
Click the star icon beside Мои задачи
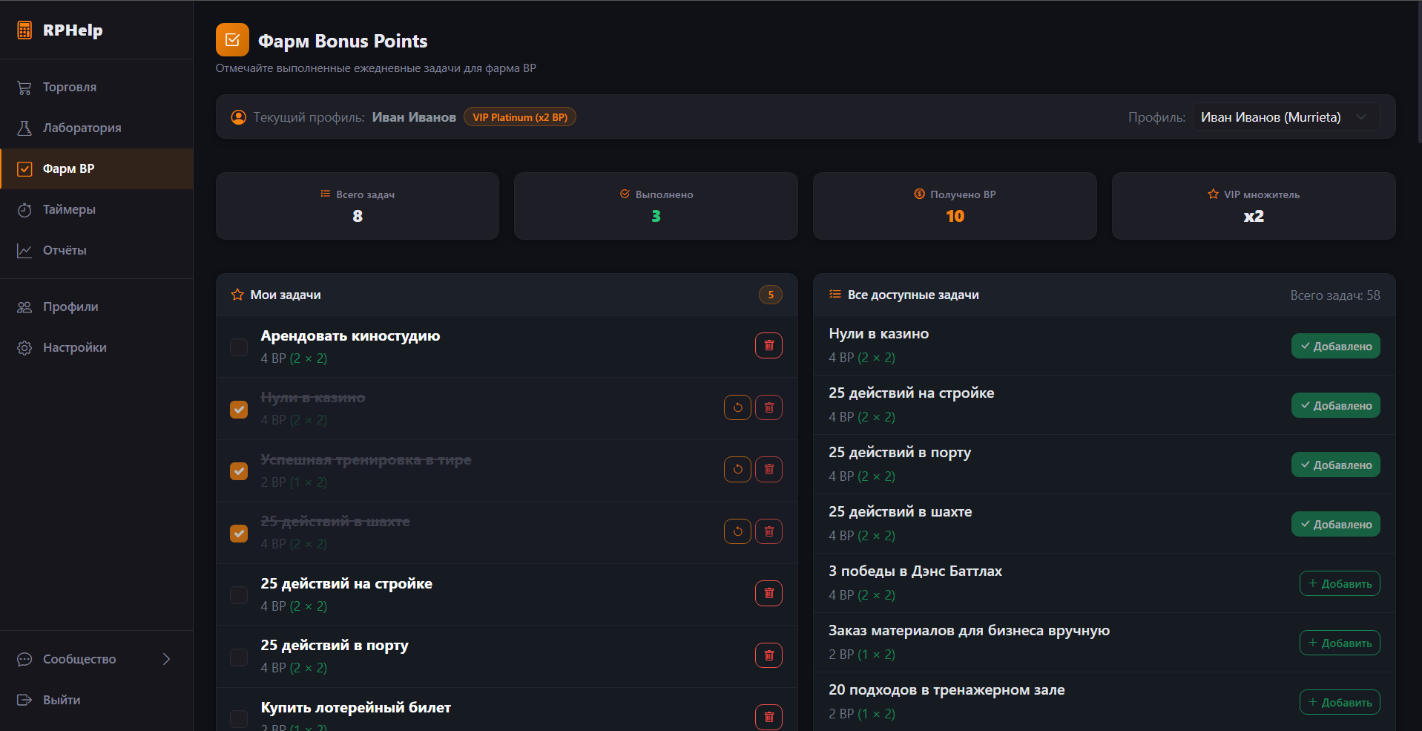(237, 295)
